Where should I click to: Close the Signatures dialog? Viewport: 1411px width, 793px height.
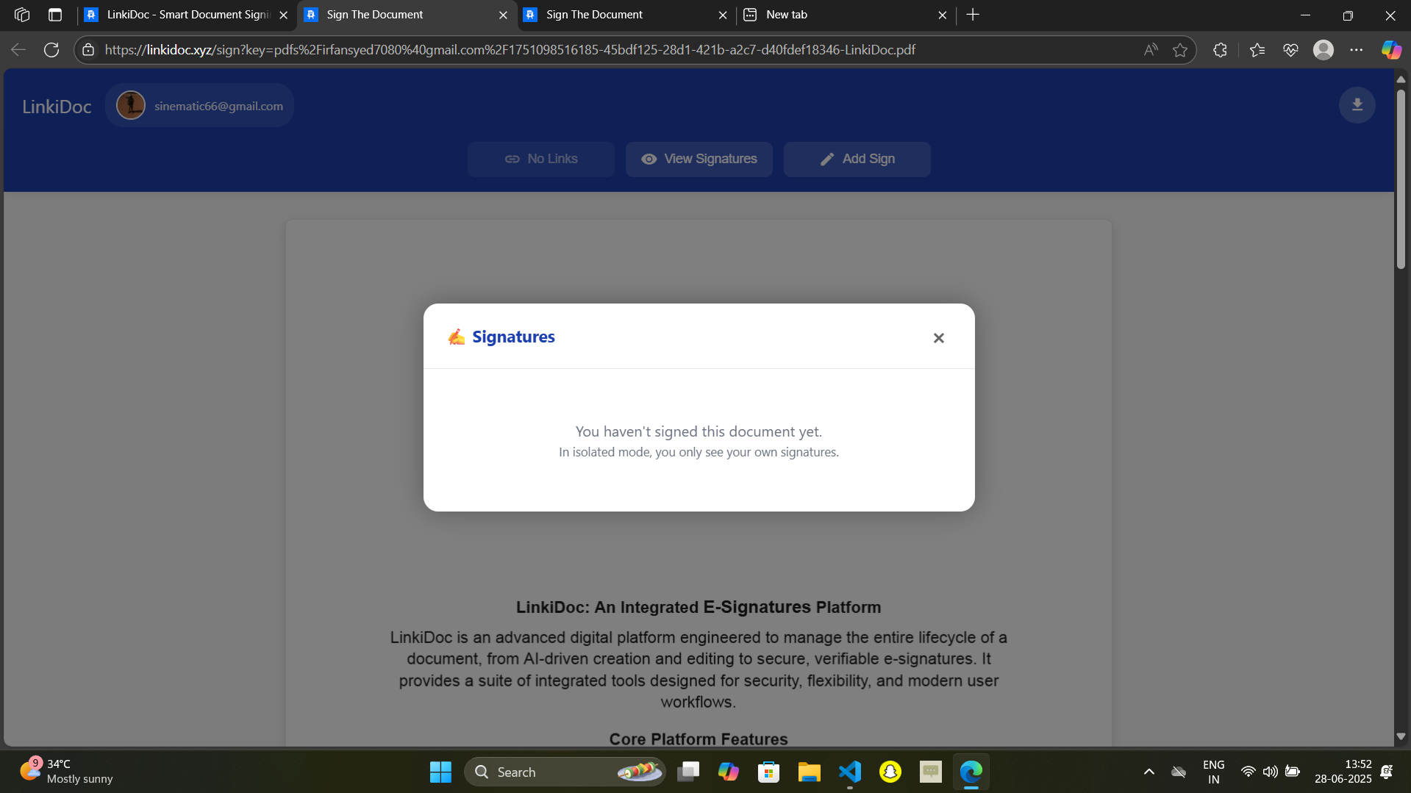tap(938, 338)
